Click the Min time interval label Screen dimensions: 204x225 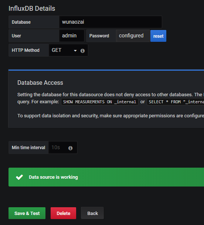(x=28, y=148)
